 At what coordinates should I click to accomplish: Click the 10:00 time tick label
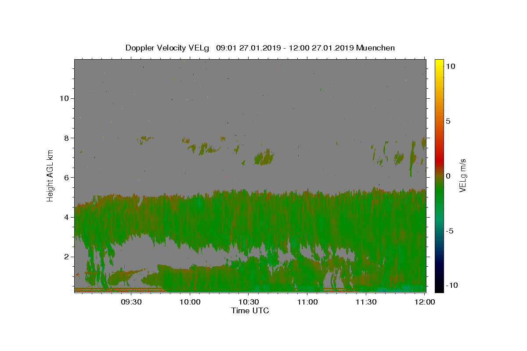point(190,302)
